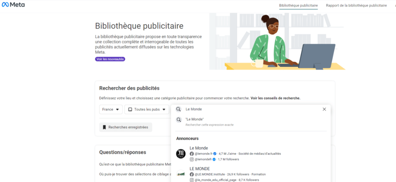Image resolution: width=396 pixels, height=182 pixels.
Task: Click the bookmark icon in Recherches enregistrées
Action: coord(104,127)
